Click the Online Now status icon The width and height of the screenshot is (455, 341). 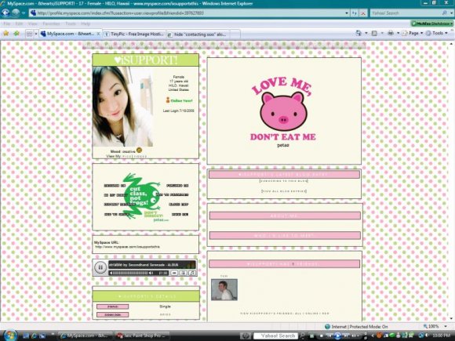pos(167,100)
